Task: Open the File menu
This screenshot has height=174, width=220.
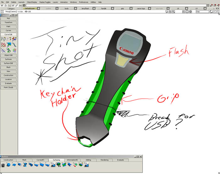Action: pyautogui.click(x=3, y=2)
